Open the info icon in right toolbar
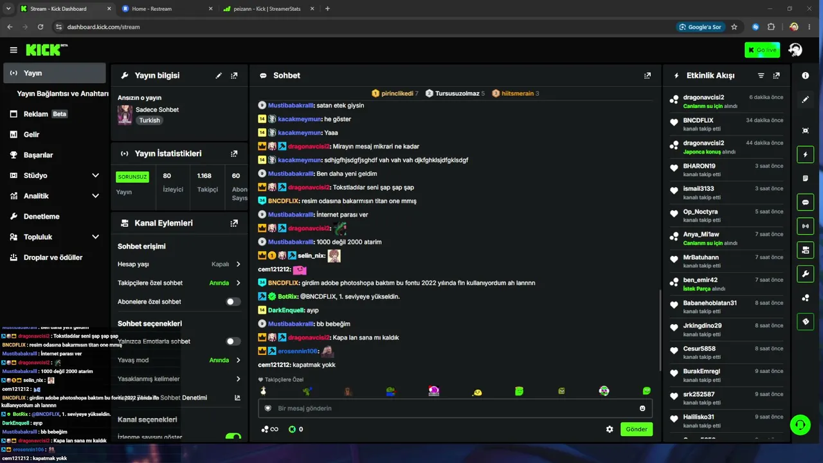This screenshot has height=463, width=823. coord(806,76)
